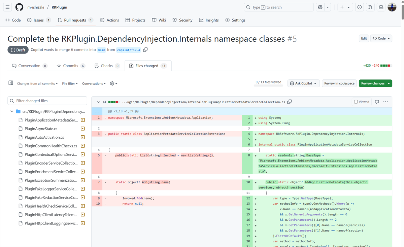Image resolution: width=404 pixels, height=247 pixels.
Task: Open Actions repository tab
Action: pyautogui.click(x=109, y=20)
